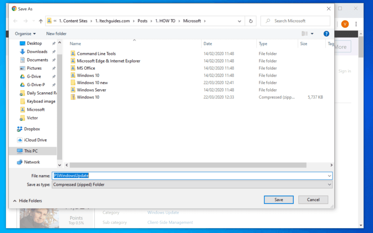This screenshot has width=373, height=233.
Task: Collapse the pane with Hide Folders
Action: click(28, 201)
